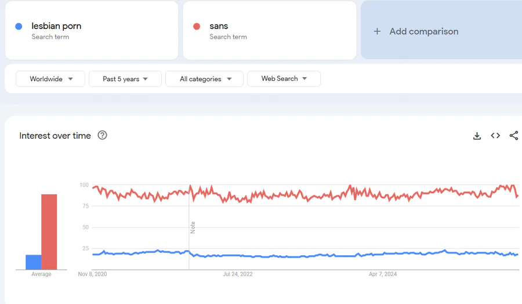Click the blue Average bar
Screen dimensions: 522x304
pos(34,262)
